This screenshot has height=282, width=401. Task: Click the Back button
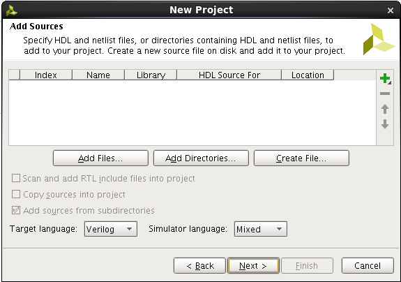199,266
